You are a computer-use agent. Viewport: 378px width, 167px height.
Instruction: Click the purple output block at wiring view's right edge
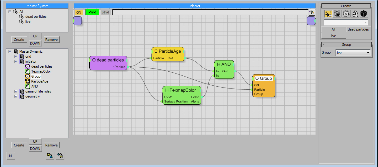click(311, 21)
